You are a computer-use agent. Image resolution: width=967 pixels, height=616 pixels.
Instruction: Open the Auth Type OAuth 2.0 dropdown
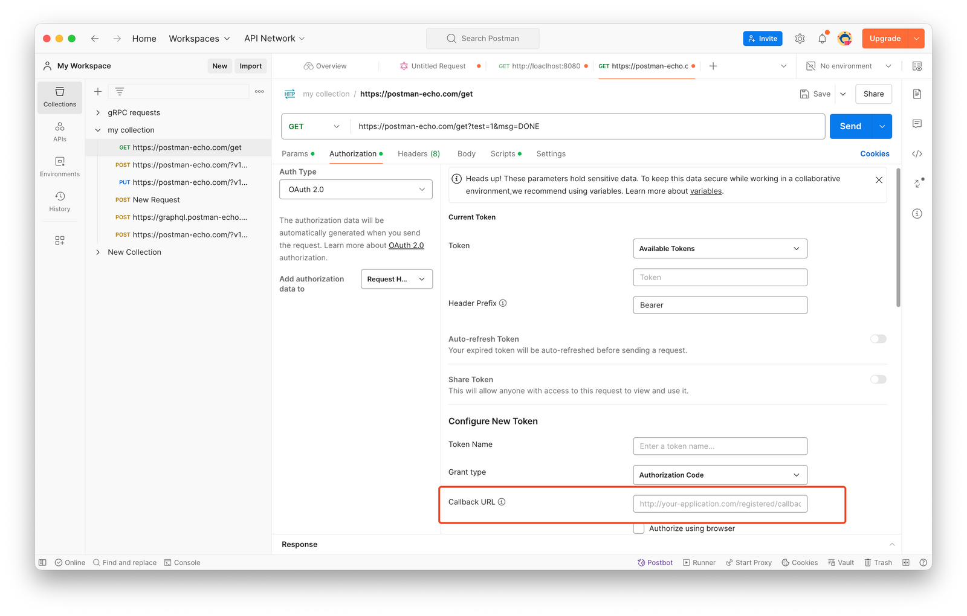[x=356, y=190]
